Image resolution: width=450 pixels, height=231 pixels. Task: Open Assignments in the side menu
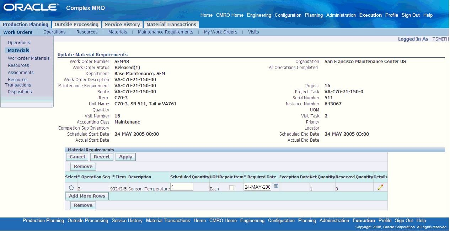click(x=21, y=73)
